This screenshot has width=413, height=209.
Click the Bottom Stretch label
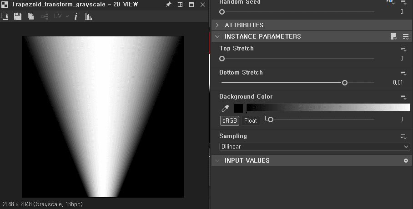point(241,72)
